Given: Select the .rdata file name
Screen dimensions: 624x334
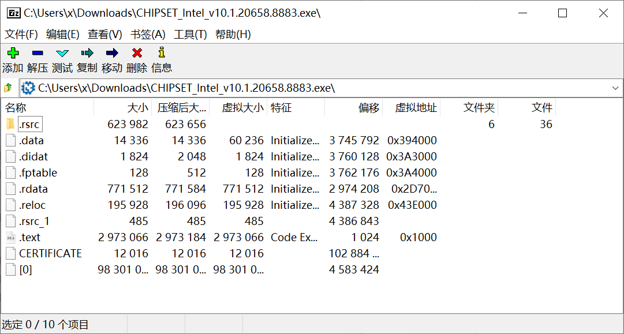Looking at the screenshot, I should tap(33, 189).
